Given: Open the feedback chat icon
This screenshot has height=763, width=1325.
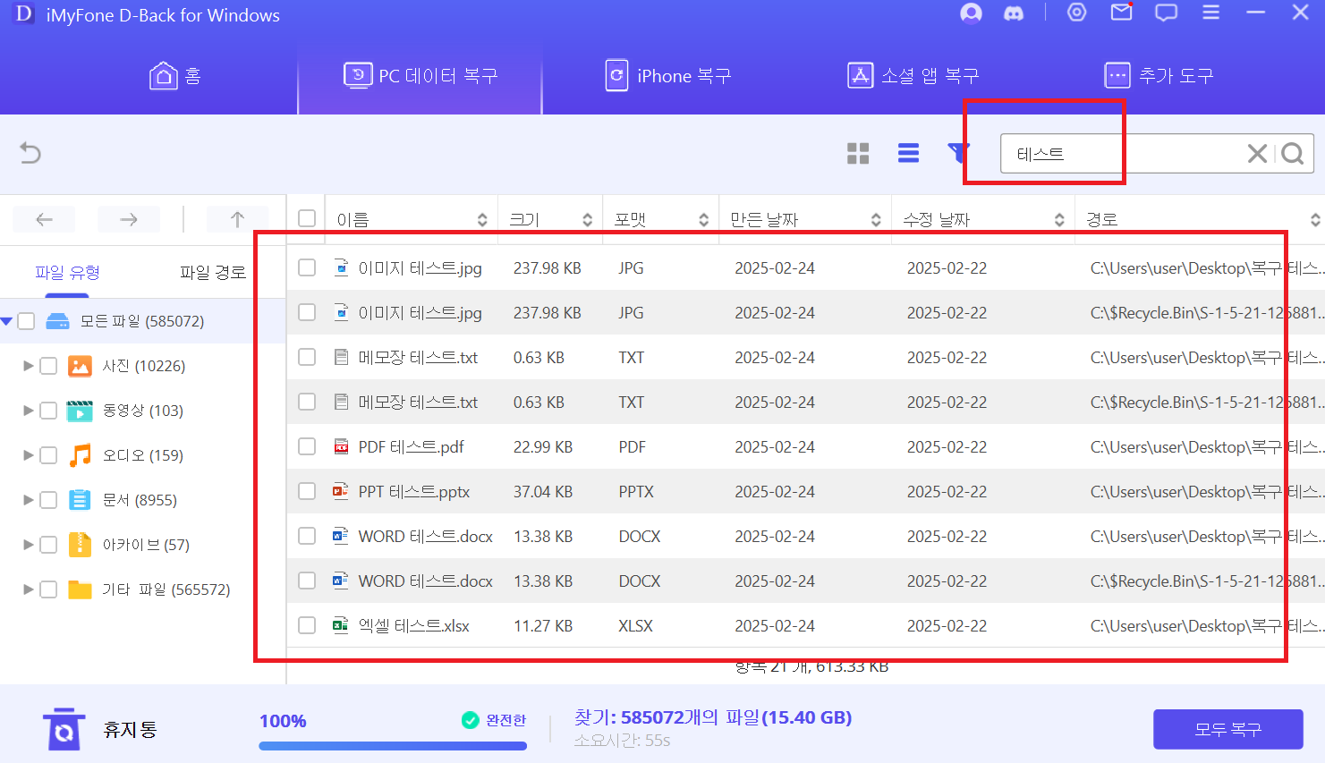Looking at the screenshot, I should point(1167,13).
